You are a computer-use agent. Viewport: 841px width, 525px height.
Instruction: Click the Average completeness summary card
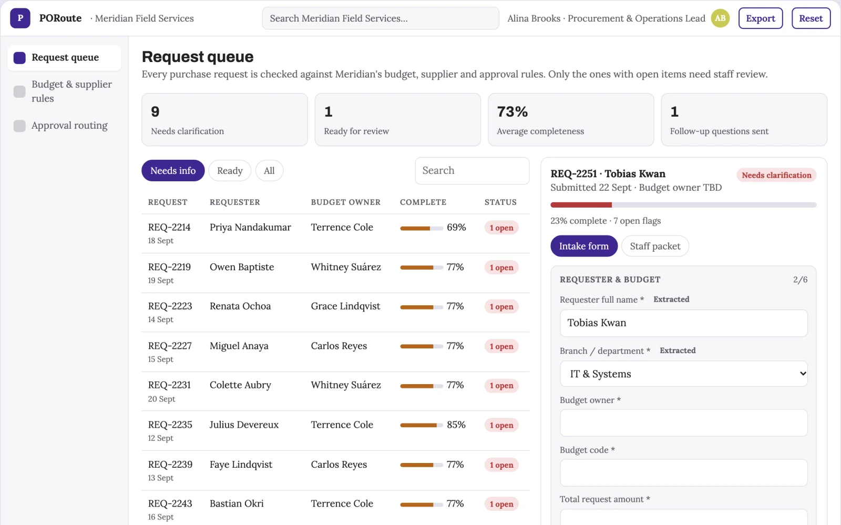571,120
